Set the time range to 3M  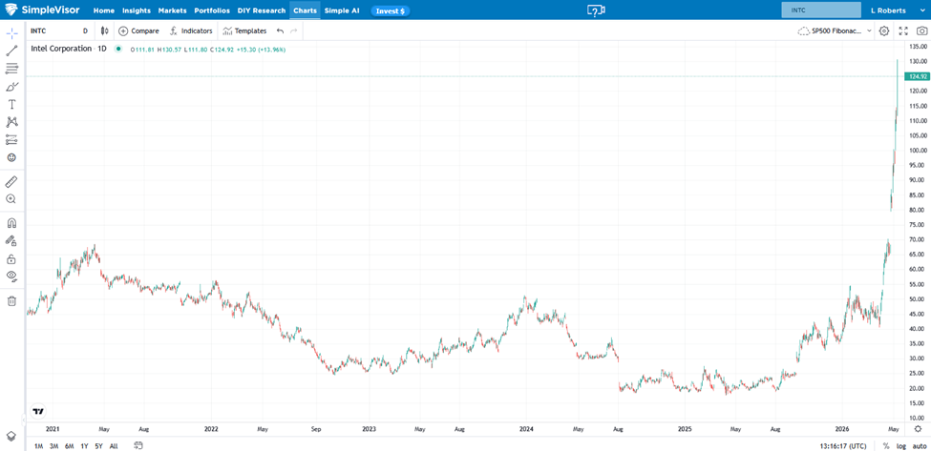[54, 445]
